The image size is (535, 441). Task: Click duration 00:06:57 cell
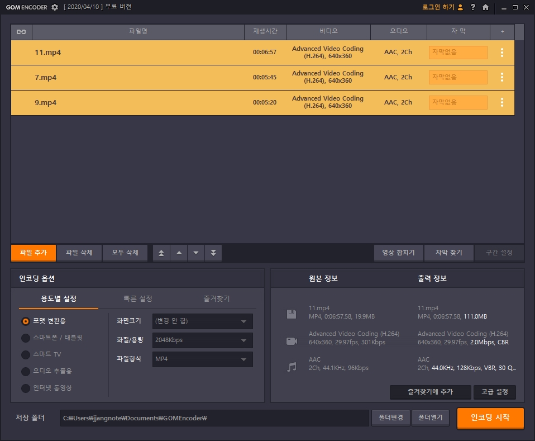(265, 53)
